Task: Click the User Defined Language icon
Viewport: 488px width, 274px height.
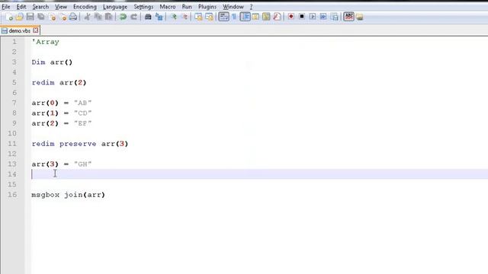Action: [x=255, y=17]
